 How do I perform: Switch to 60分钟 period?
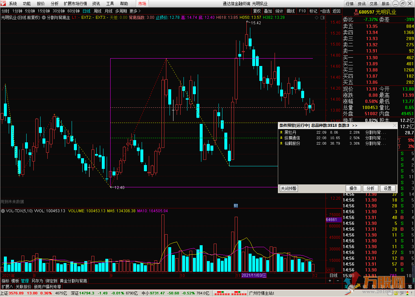pyautogui.click(x=74, y=11)
